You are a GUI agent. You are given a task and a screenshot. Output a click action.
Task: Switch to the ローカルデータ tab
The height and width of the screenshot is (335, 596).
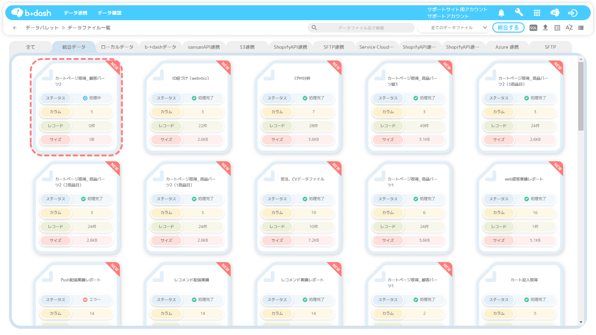117,47
